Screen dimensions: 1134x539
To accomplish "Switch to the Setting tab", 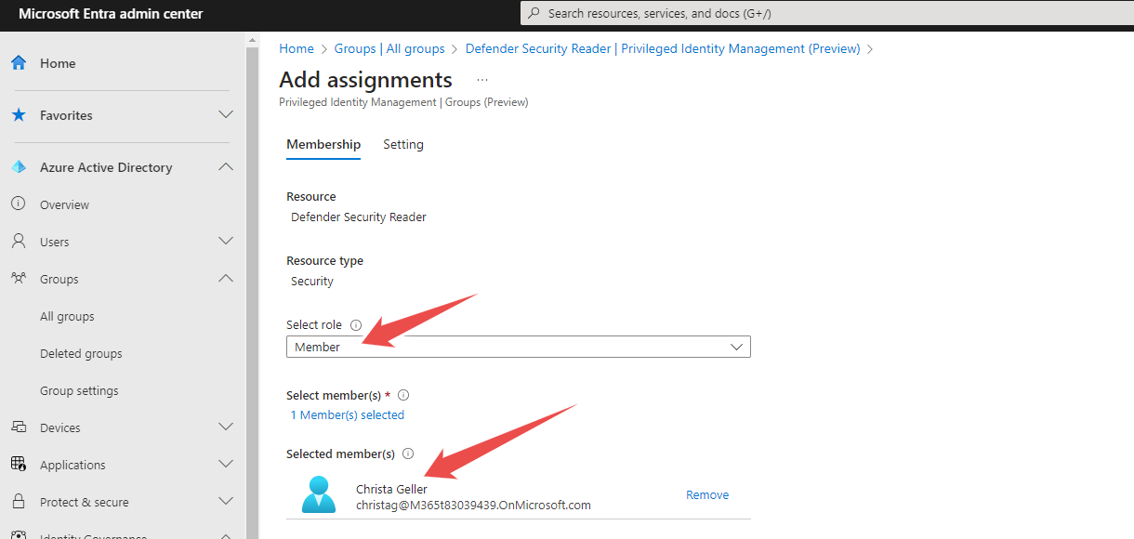I will 403,145.
